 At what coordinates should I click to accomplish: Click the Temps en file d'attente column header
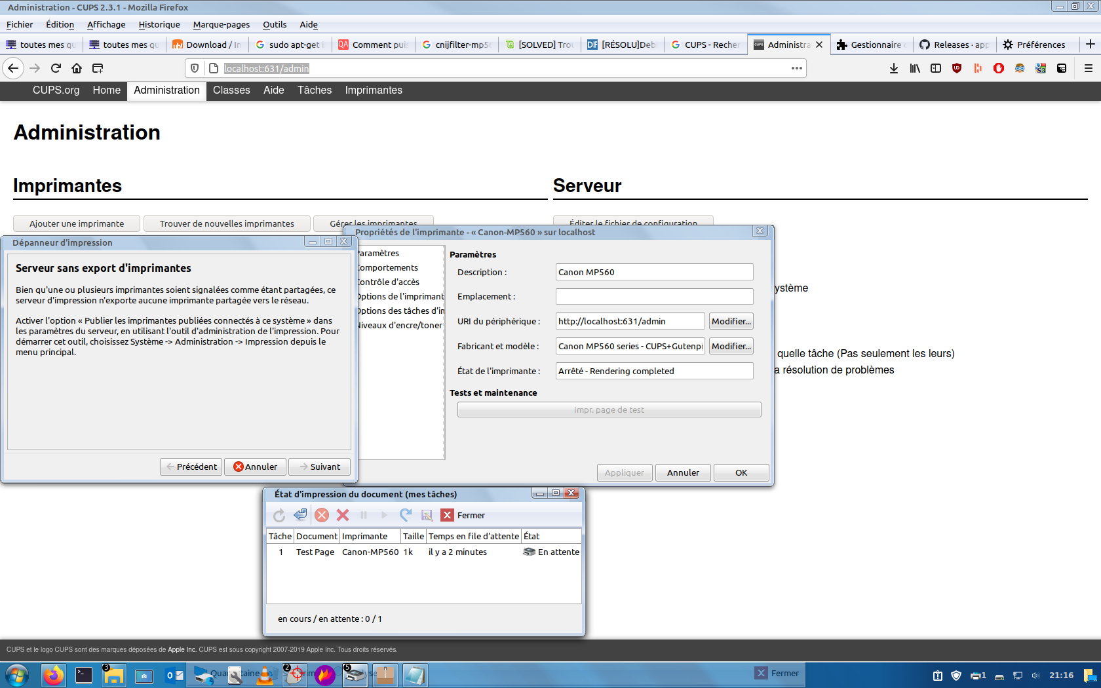click(474, 536)
